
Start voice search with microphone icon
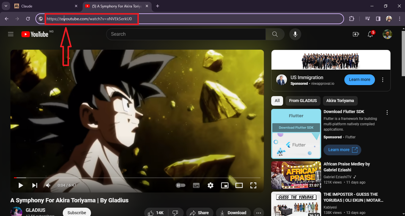click(x=295, y=34)
